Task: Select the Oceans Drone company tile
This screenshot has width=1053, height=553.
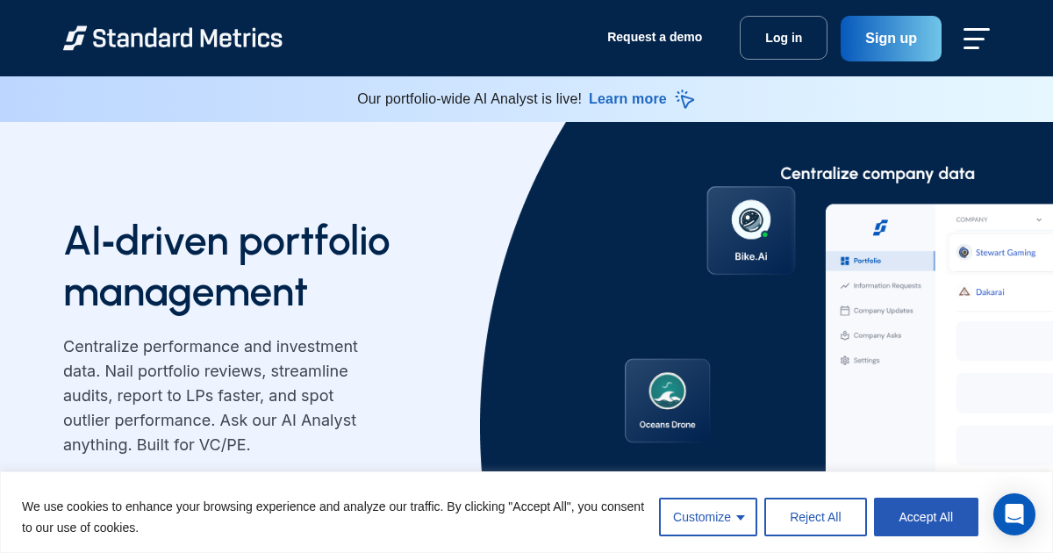Action: click(668, 400)
